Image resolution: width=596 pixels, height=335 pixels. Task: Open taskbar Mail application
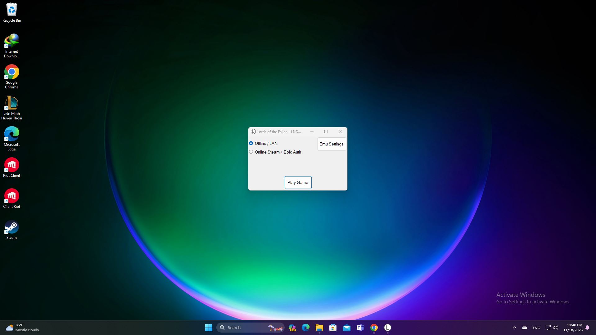point(346,327)
